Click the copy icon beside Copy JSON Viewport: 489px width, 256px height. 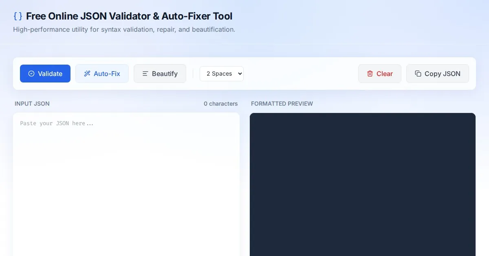click(x=418, y=74)
